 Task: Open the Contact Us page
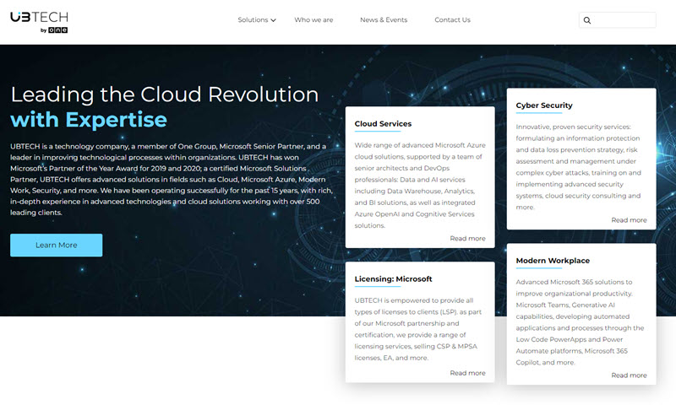(x=452, y=19)
